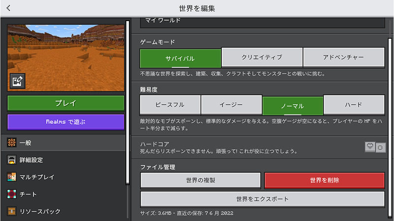
Task: Click the left sidebar scrollbar
Action: 127,102
